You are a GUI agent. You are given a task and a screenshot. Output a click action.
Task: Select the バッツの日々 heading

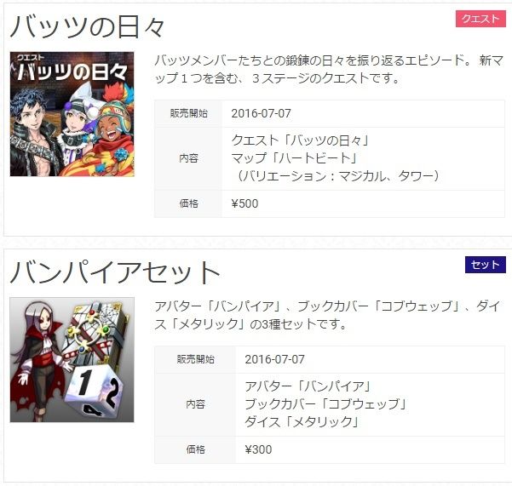click(88, 26)
